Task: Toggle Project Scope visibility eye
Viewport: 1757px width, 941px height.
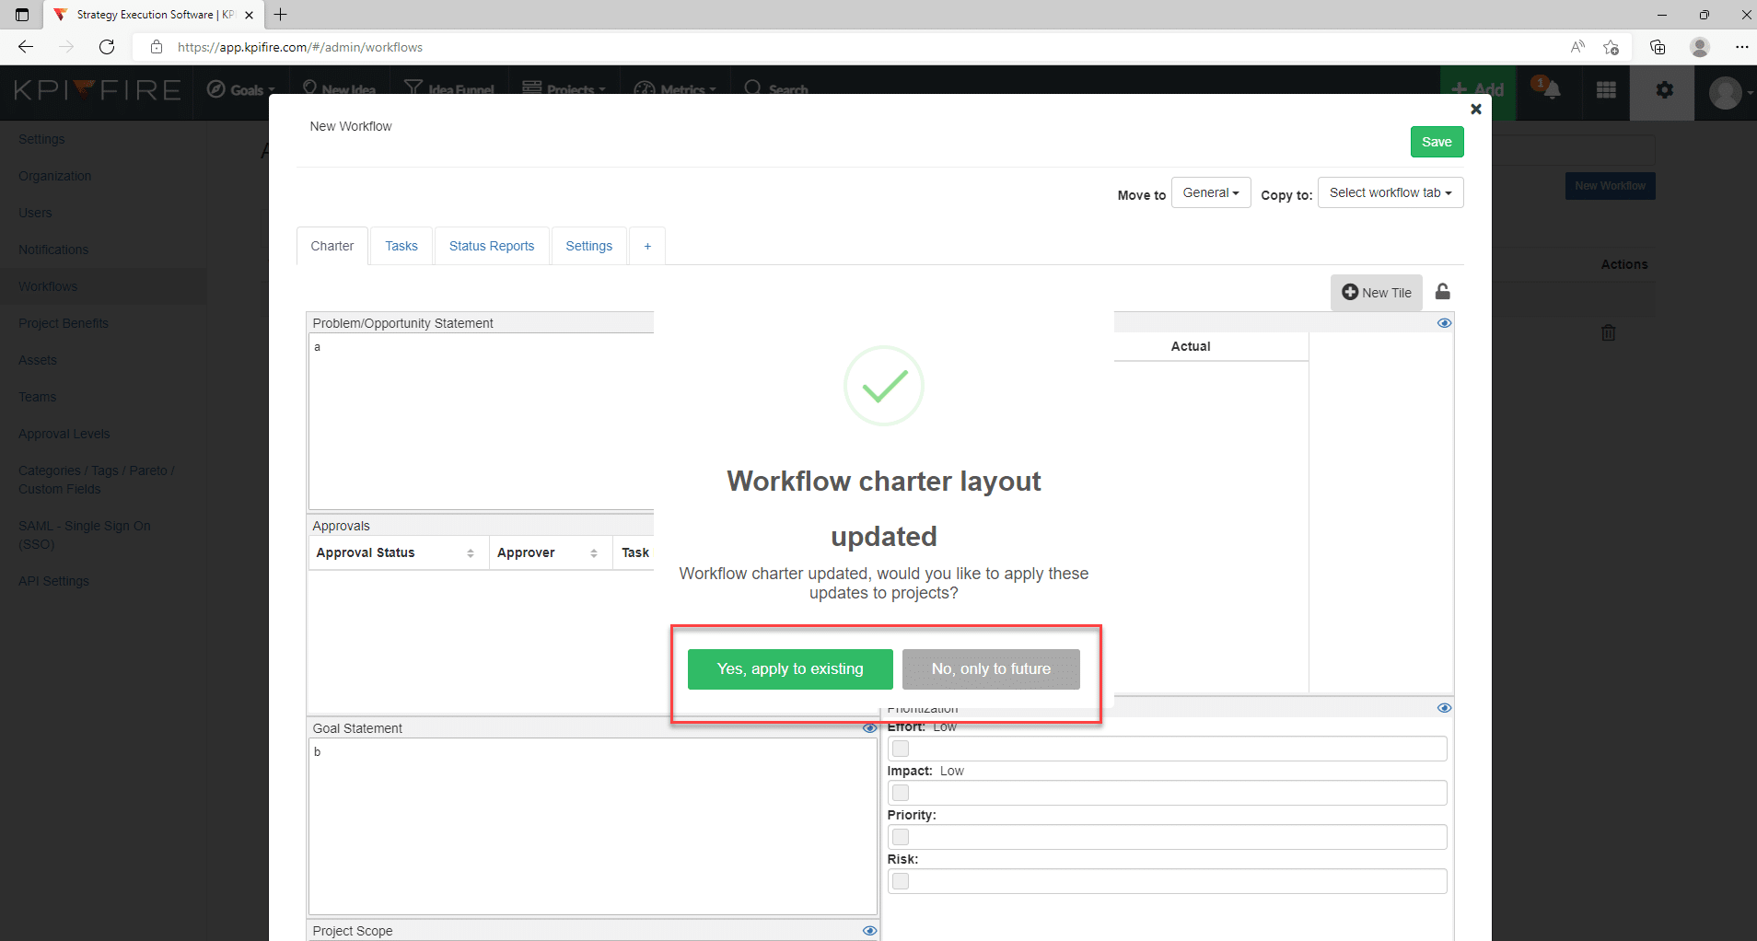Action: [869, 931]
